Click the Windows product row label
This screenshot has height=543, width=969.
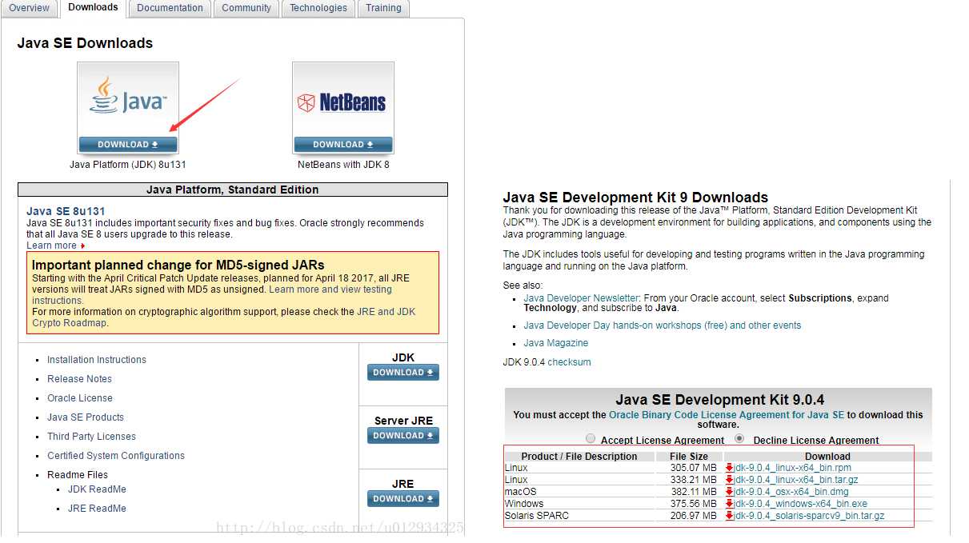(524, 504)
